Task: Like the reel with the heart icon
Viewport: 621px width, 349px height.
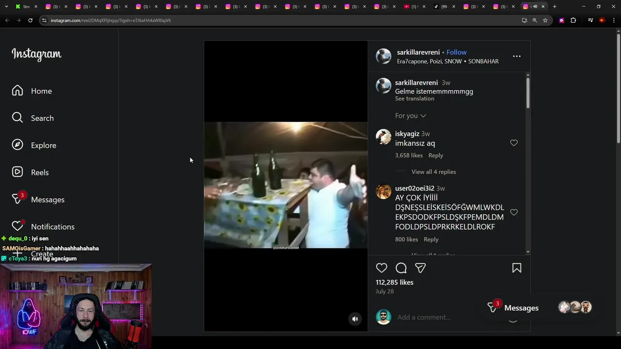Action: point(382,268)
